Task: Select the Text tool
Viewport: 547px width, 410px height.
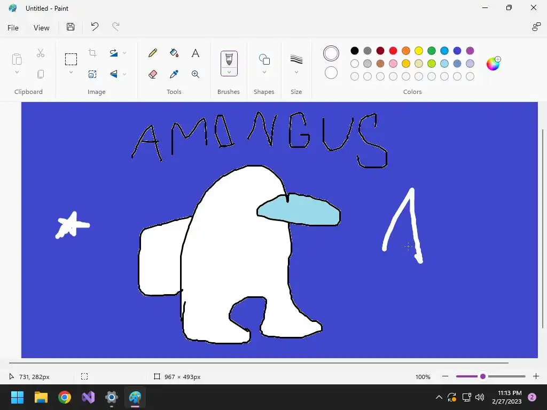Action: pos(196,53)
